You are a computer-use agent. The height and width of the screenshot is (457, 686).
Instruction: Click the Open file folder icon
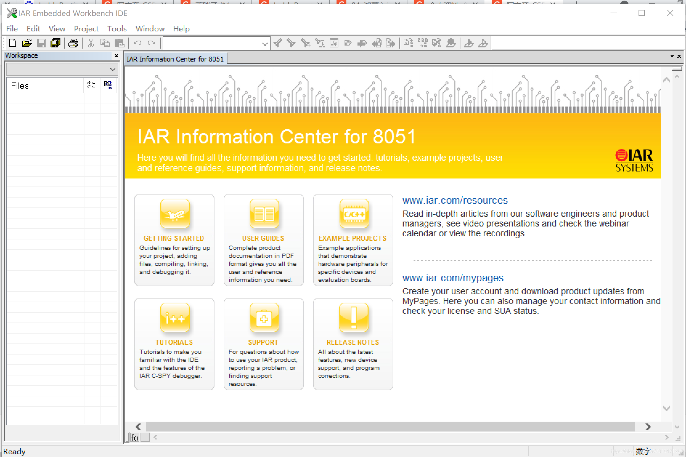[x=27, y=43]
